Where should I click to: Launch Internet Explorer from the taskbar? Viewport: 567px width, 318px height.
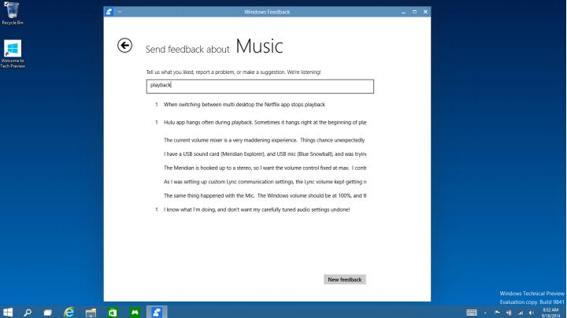(x=69, y=312)
